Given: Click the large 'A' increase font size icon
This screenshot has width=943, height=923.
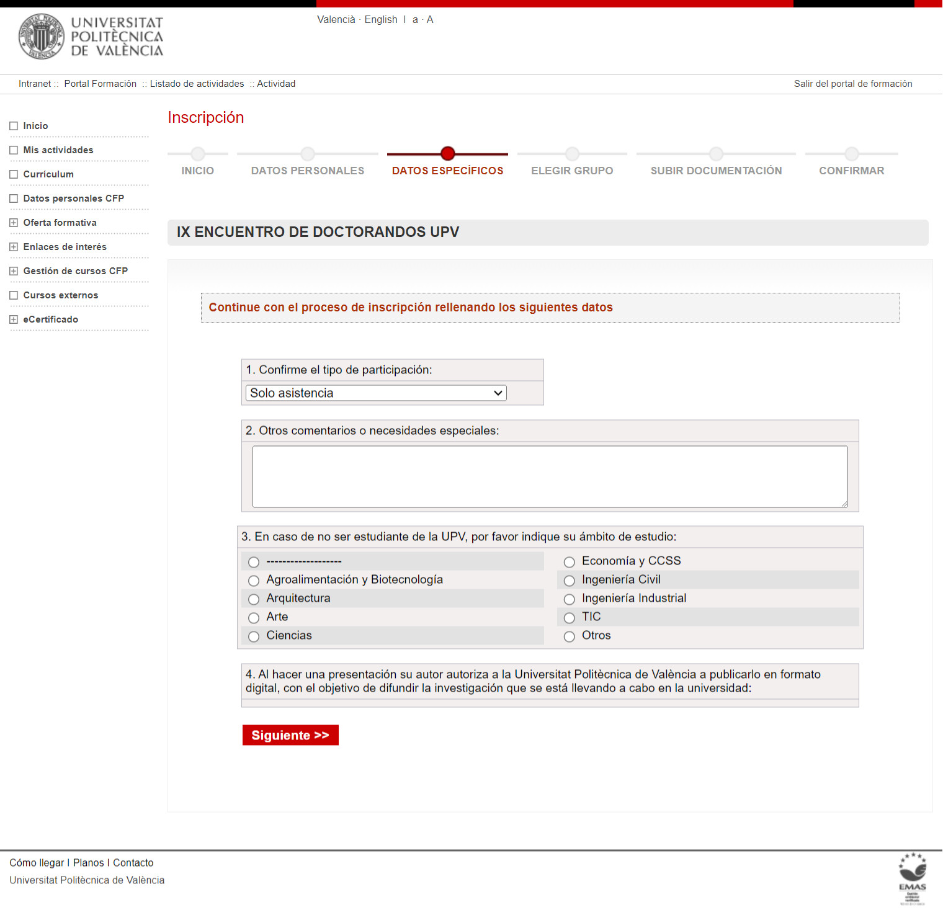Looking at the screenshot, I should pos(430,20).
